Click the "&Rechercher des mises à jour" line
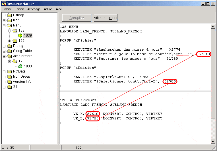Screen dimensions: 217x151 127,49
